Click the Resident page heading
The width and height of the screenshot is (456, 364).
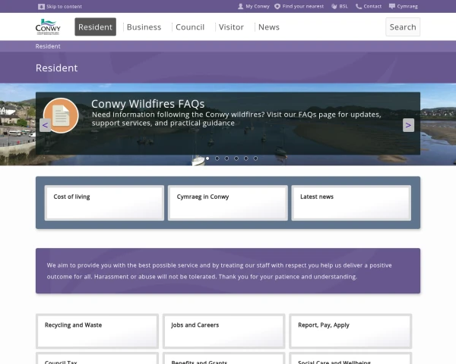click(57, 68)
